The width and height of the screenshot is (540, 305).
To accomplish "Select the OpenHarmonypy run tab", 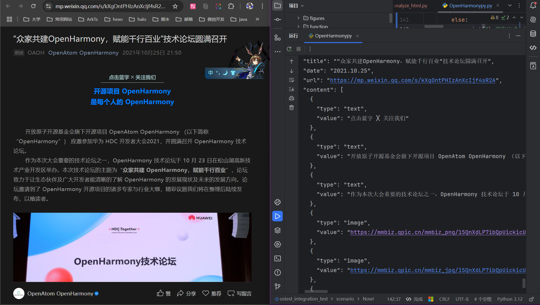I will point(333,36).
